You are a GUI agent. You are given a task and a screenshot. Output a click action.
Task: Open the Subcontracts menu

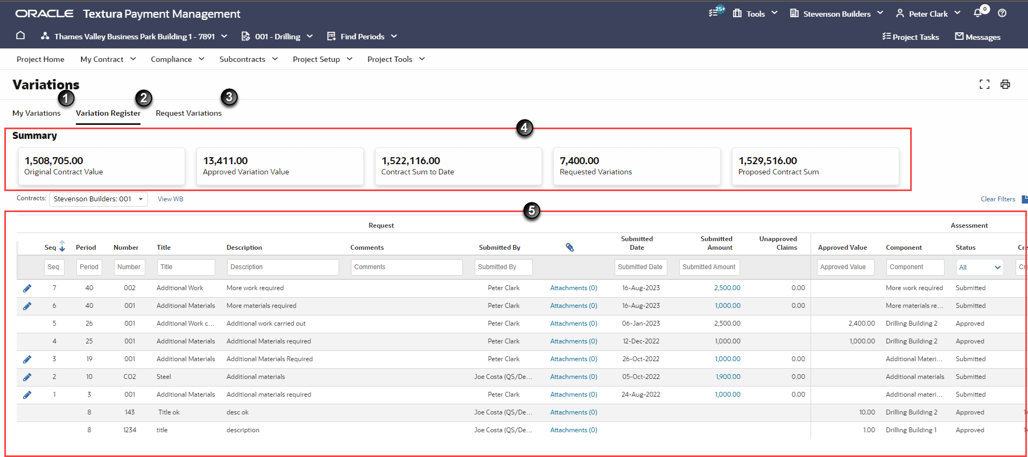tap(249, 59)
